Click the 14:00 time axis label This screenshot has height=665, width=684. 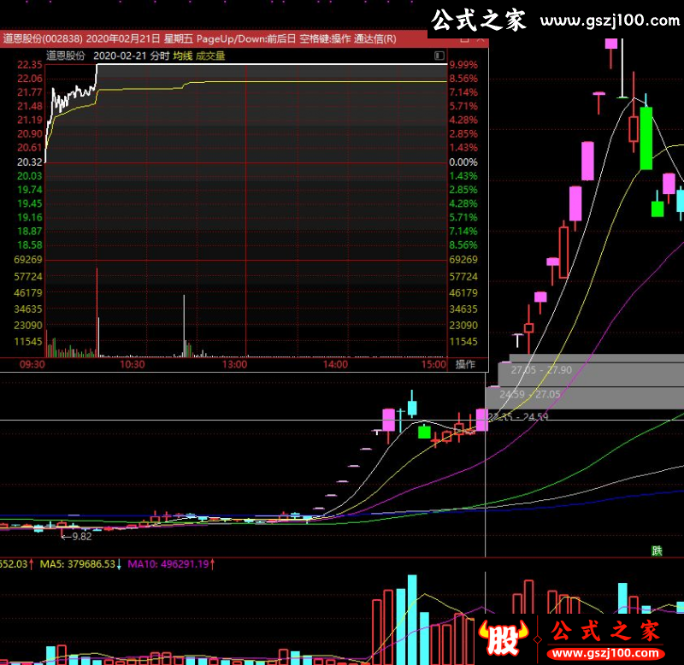pyautogui.click(x=335, y=364)
